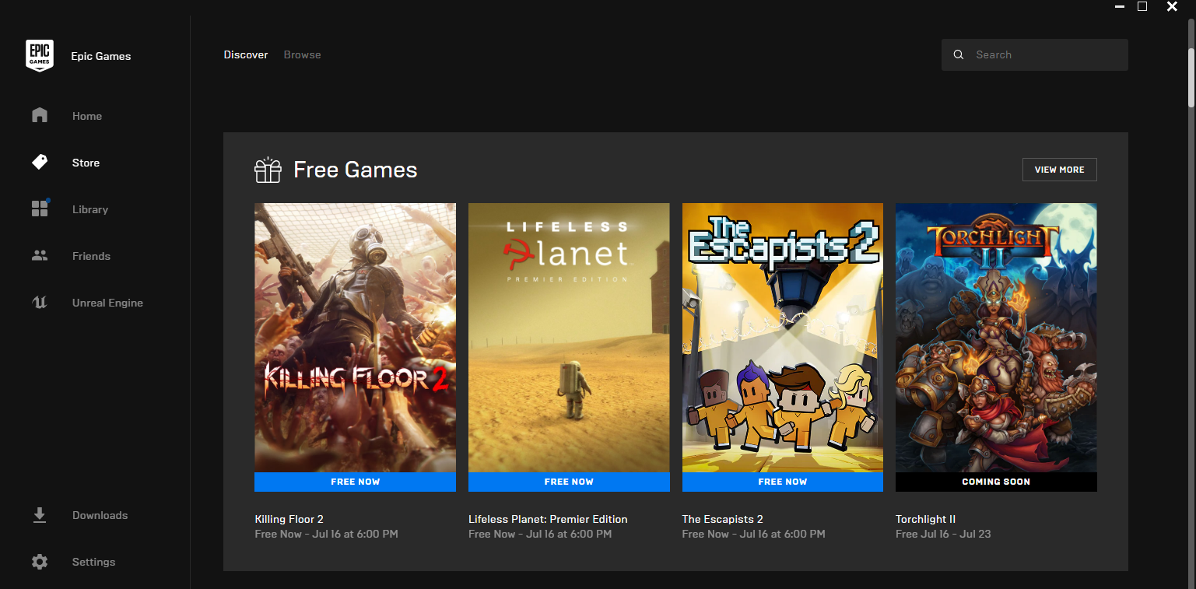Click the Free Games heading

pyautogui.click(x=355, y=170)
